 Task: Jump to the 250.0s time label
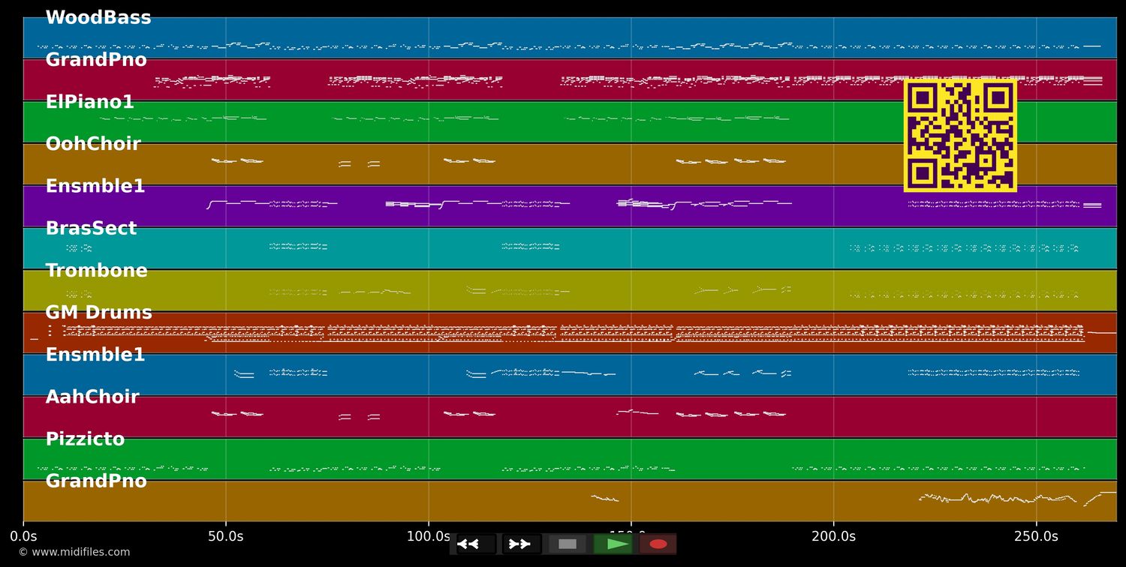[1036, 536]
